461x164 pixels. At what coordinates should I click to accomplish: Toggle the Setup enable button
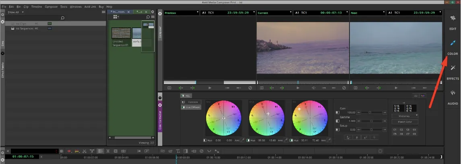tap(337, 129)
